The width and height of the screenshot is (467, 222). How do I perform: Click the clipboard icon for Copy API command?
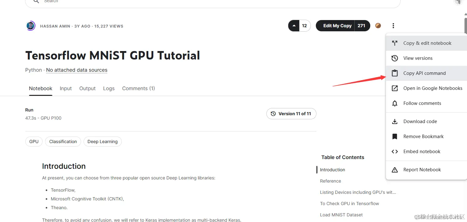tap(395, 73)
